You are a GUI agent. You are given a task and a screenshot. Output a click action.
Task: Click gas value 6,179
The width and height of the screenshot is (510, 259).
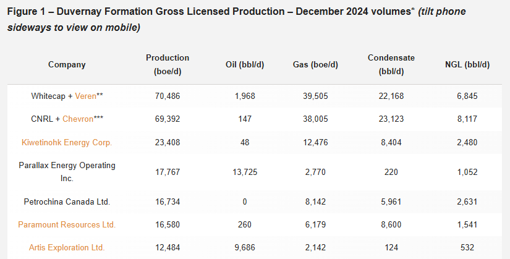pos(315,224)
